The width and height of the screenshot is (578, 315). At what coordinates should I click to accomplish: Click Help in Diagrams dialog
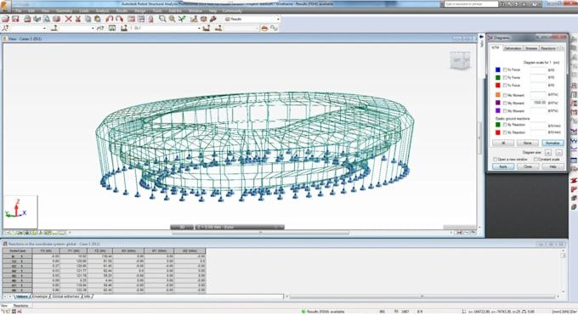[552, 166]
